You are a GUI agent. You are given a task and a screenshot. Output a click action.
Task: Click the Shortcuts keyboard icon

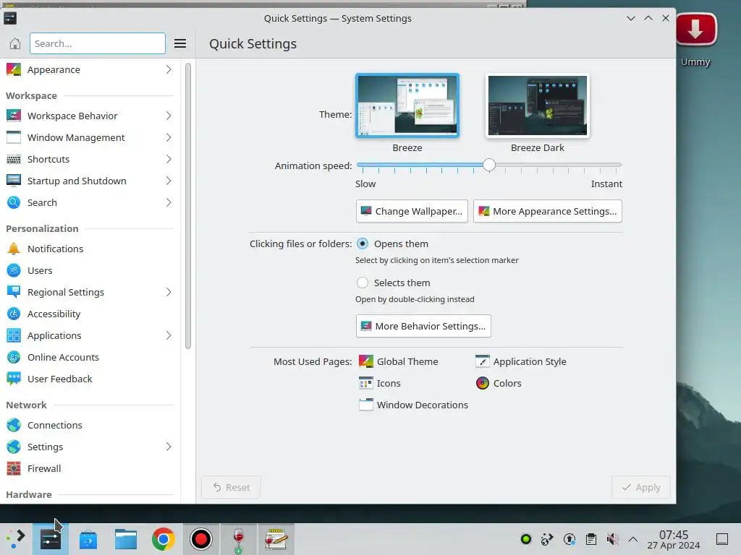(x=14, y=159)
